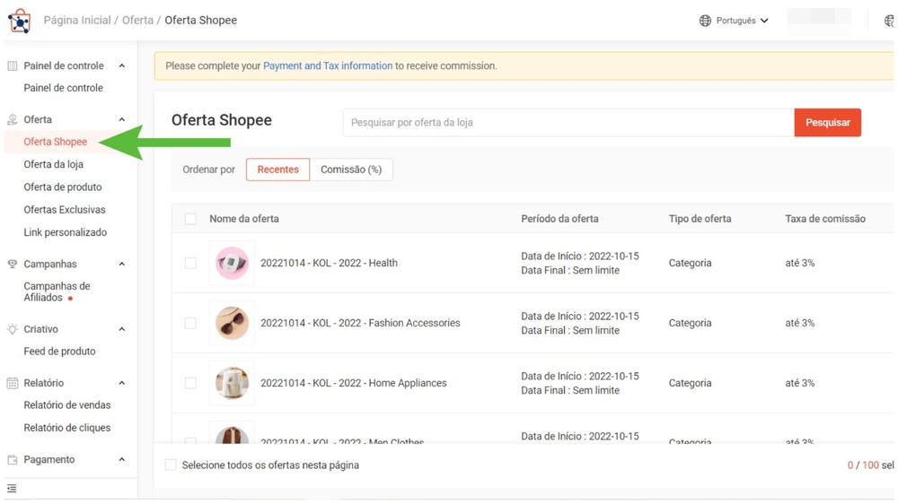Open the Health offer thumbnail
Image resolution: width=898 pixels, height=504 pixels.
(x=232, y=263)
